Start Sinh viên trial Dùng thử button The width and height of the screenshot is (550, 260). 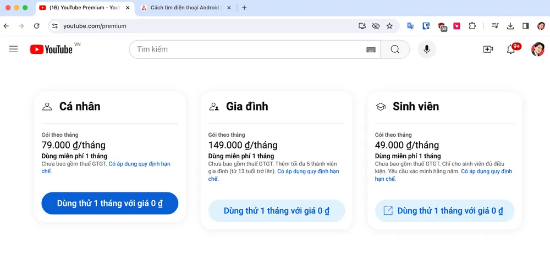coord(444,211)
